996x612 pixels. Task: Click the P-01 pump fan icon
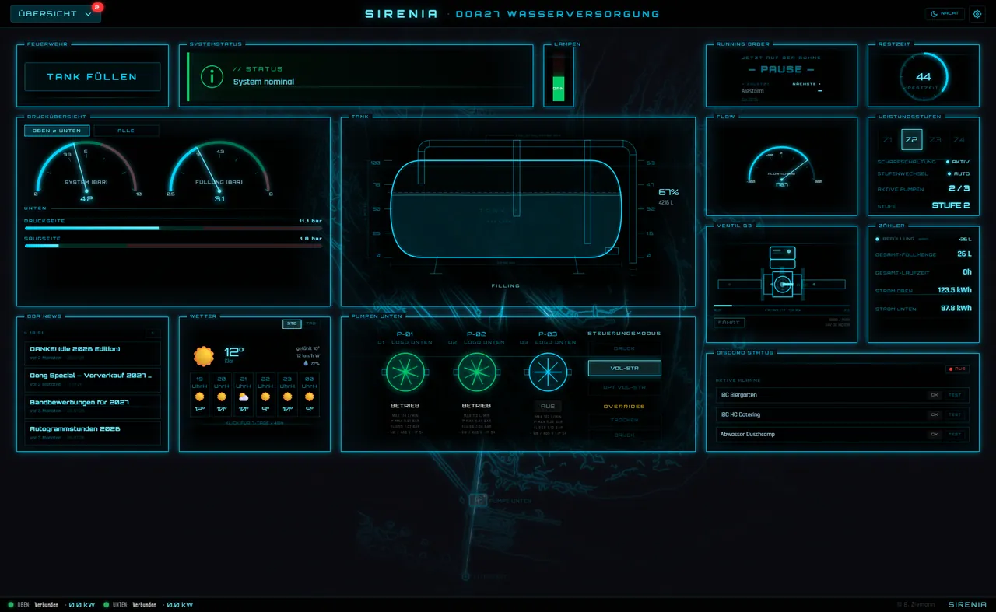(x=405, y=372)
